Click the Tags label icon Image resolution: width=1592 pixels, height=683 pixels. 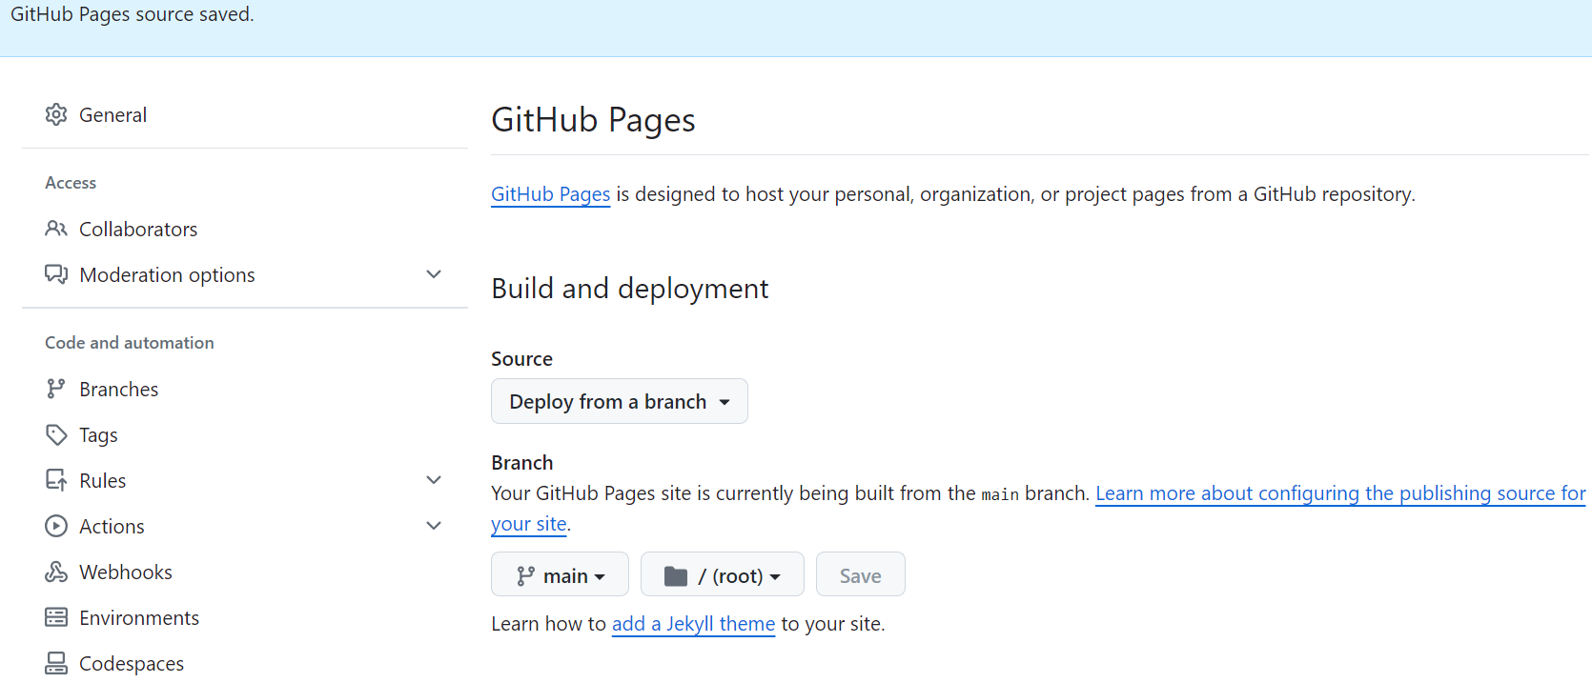pos(56,434)
